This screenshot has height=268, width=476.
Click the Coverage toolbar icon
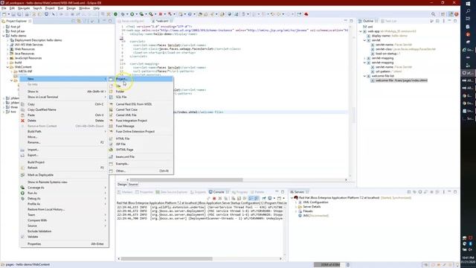(141, 14)
